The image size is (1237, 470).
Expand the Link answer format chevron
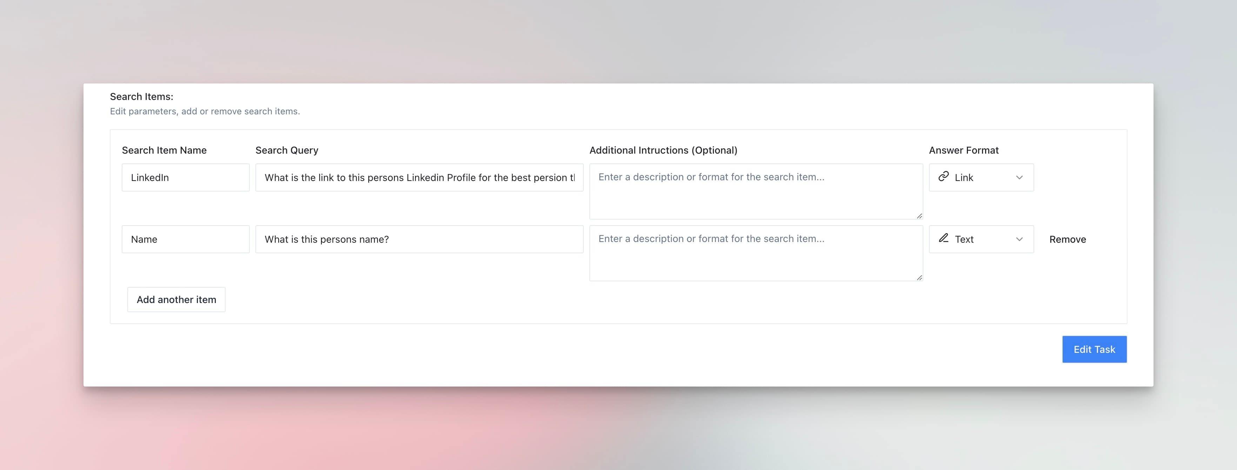(x=1019, y=177)
